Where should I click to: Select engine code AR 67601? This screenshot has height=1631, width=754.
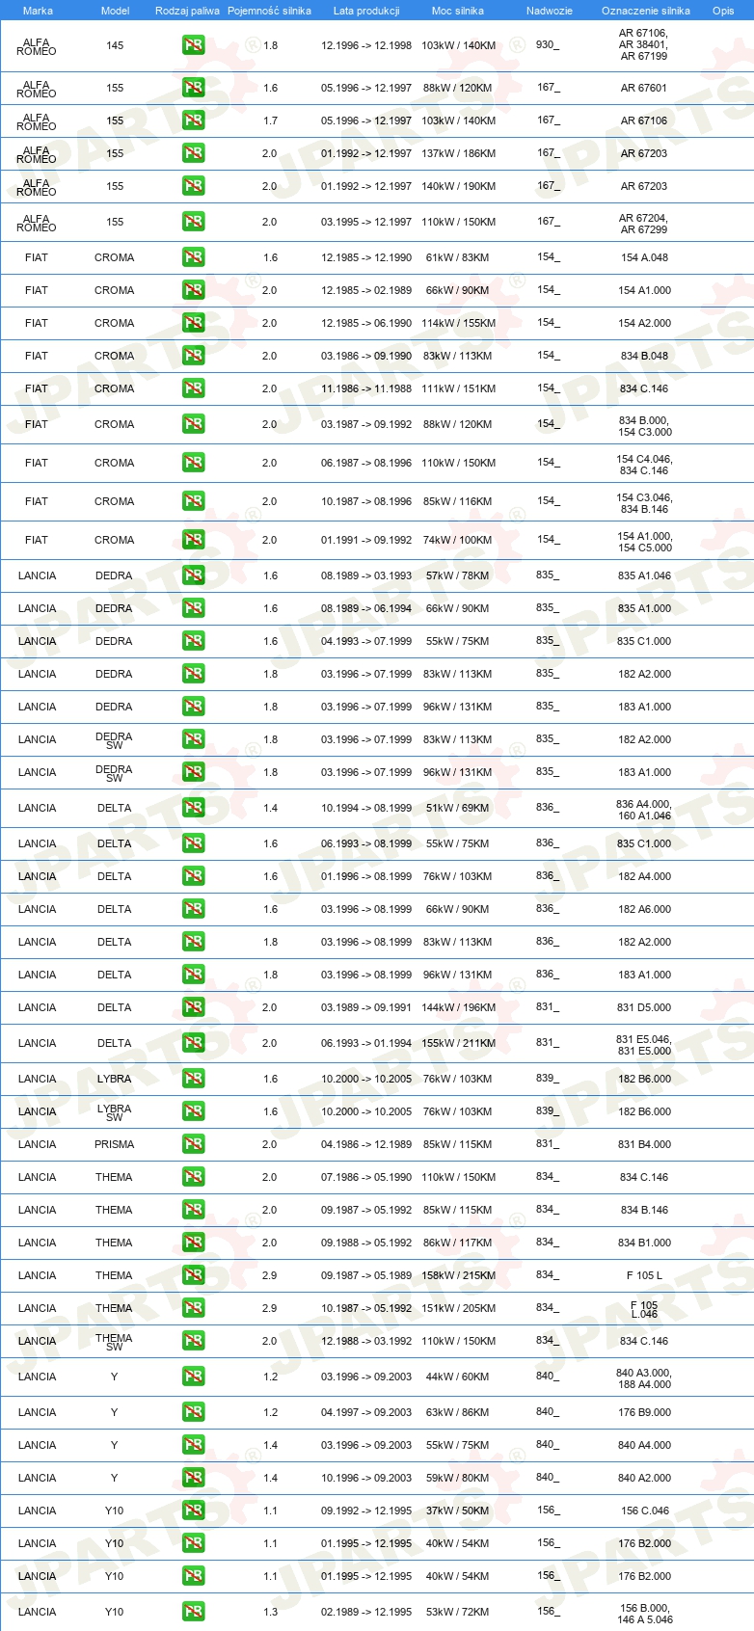[644, 88]
